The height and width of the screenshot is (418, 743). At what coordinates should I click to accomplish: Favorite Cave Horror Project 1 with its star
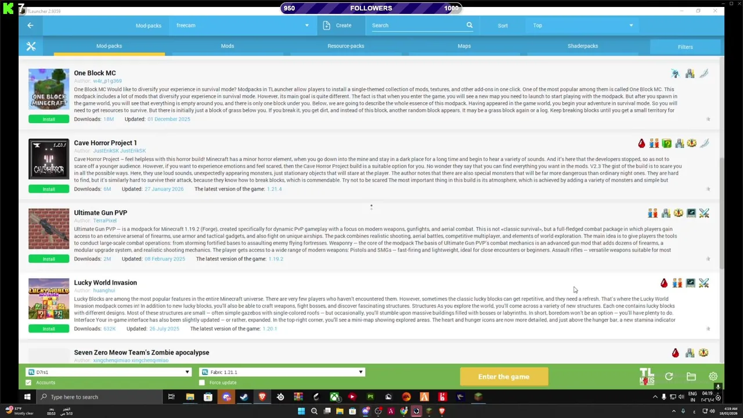[x=708, y=189]
